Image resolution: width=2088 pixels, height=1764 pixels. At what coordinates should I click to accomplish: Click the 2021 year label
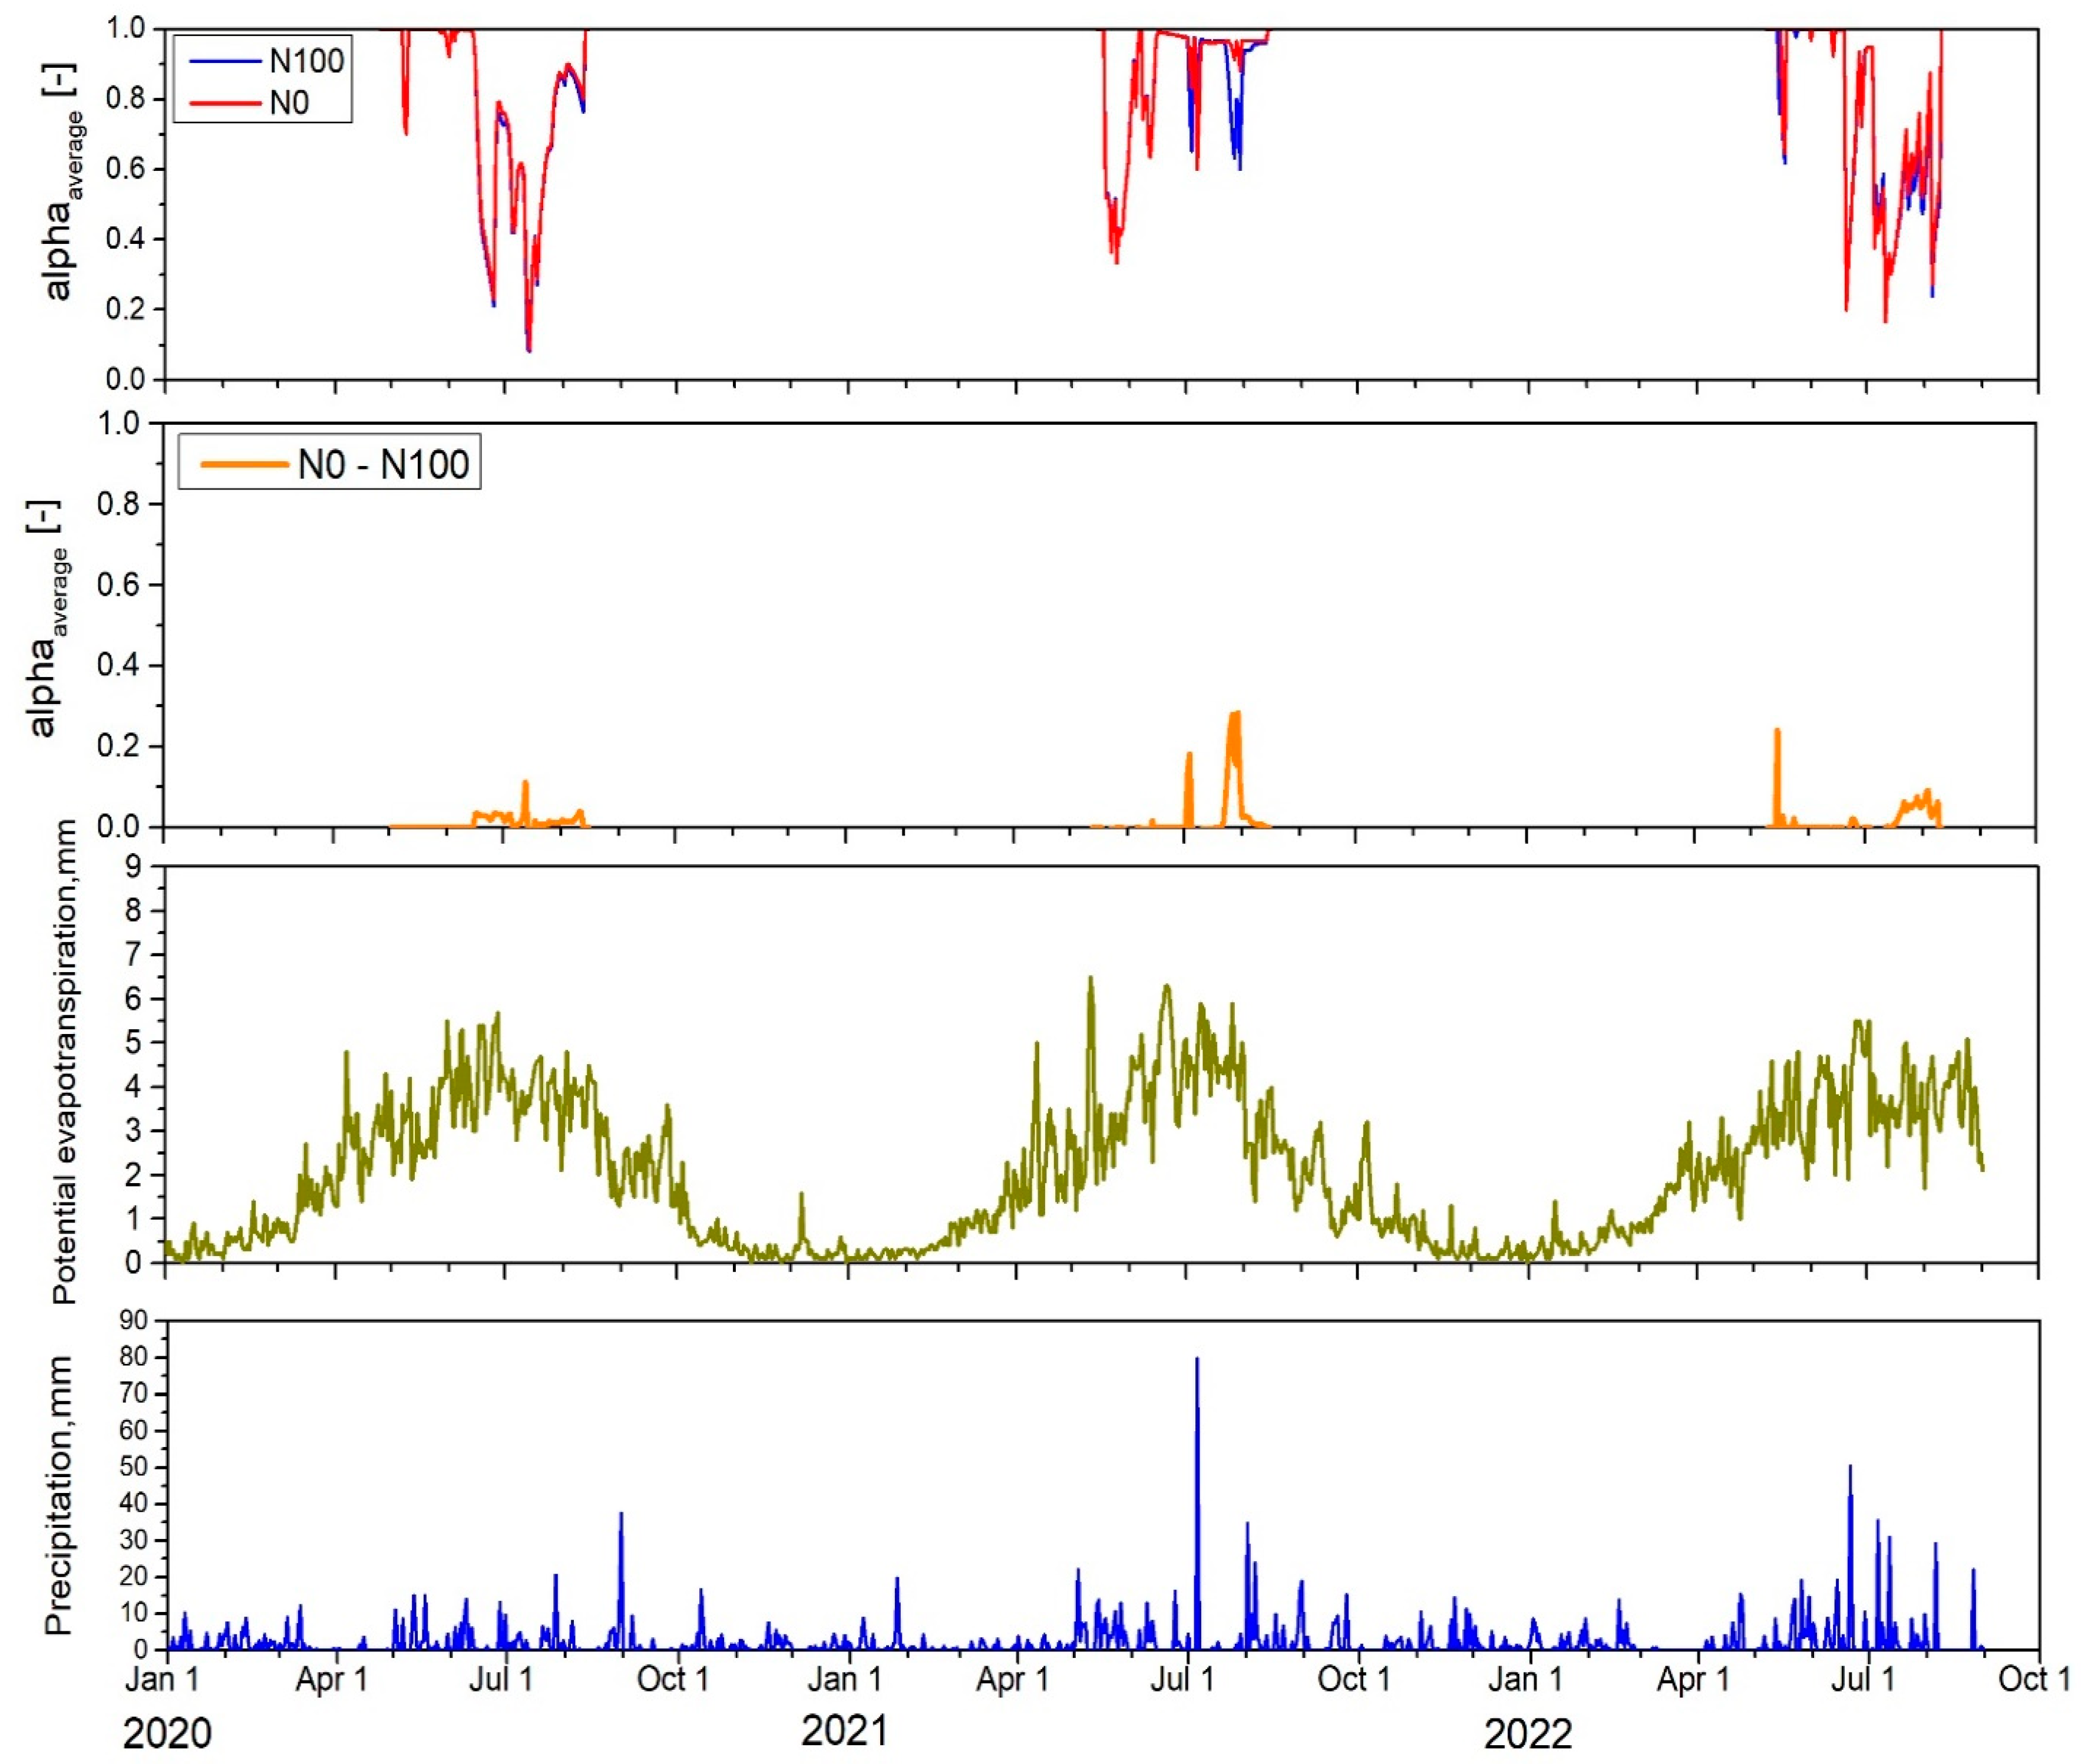[845, 1730]
